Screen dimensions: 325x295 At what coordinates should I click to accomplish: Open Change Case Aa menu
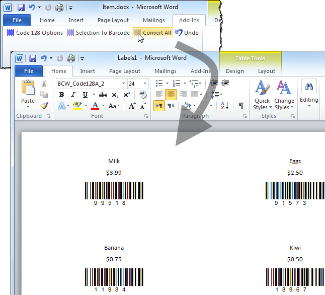tap(114, 106)
